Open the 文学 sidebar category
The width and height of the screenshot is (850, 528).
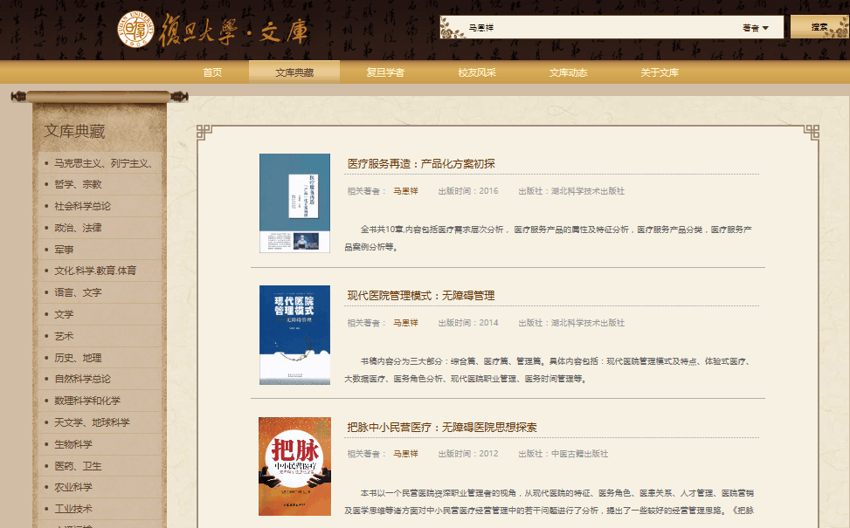click(64, 314)
